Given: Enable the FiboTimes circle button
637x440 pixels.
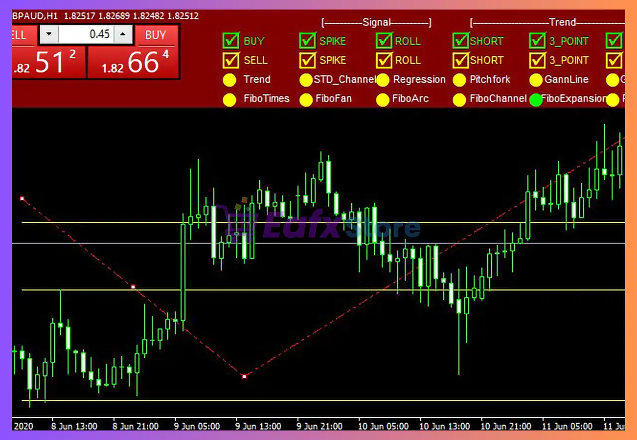Looking at the screenshot, I should (229, 99).
